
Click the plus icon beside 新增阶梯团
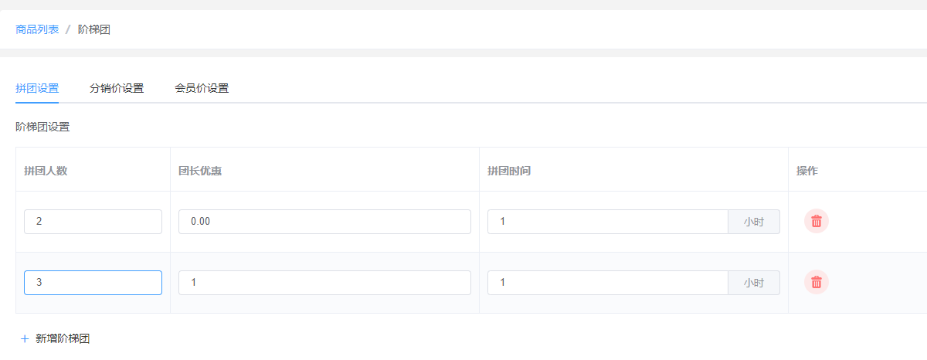pyautogui.click(x=25, y=338)
